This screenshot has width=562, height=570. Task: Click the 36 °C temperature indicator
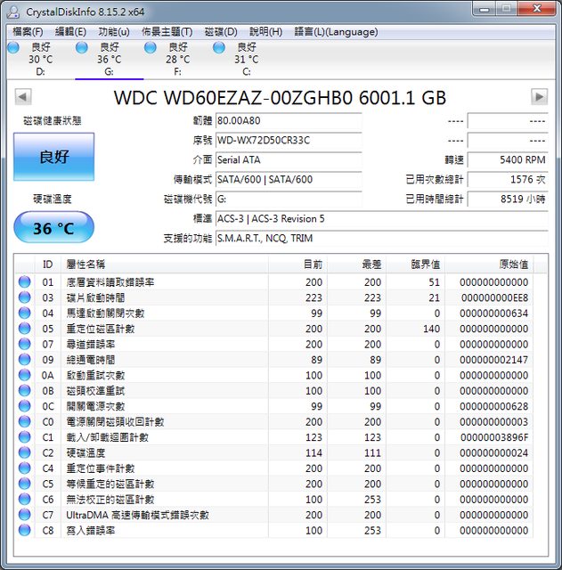(53, 228)
